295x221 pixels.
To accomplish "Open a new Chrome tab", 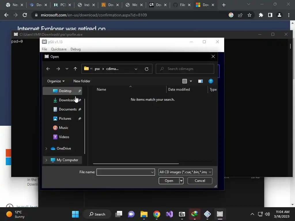I will click(224, 5).
